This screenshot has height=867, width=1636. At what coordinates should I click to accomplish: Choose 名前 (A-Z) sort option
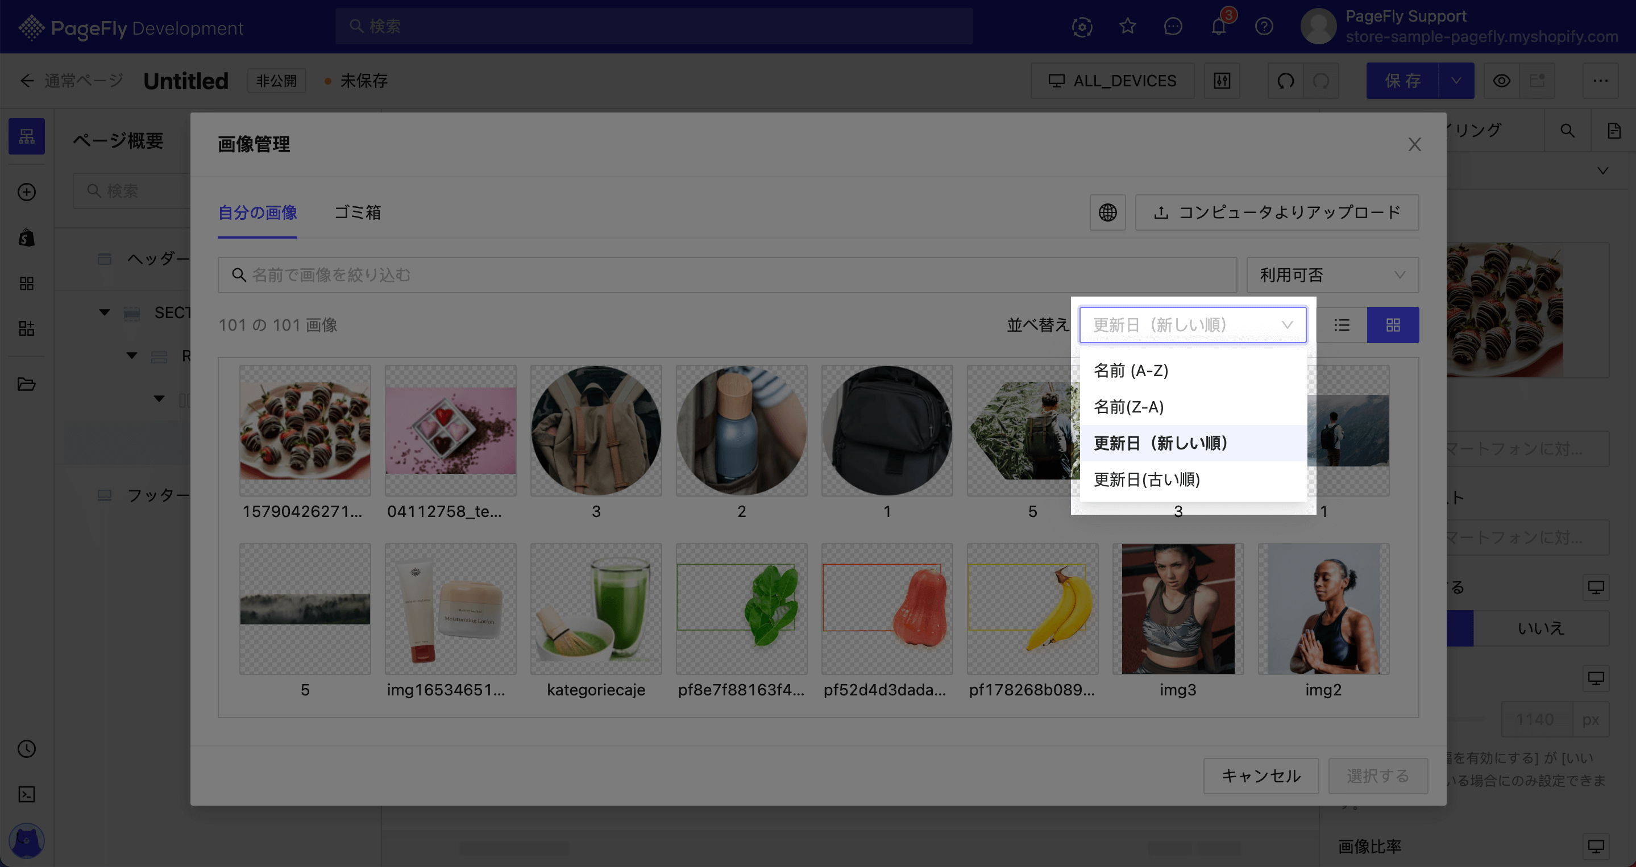click(x=1193, y=370)
